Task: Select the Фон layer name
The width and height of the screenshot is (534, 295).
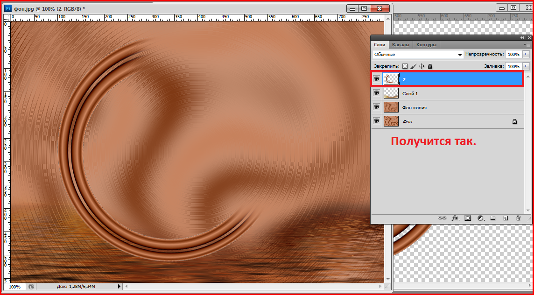Action: tap(408, 121)
